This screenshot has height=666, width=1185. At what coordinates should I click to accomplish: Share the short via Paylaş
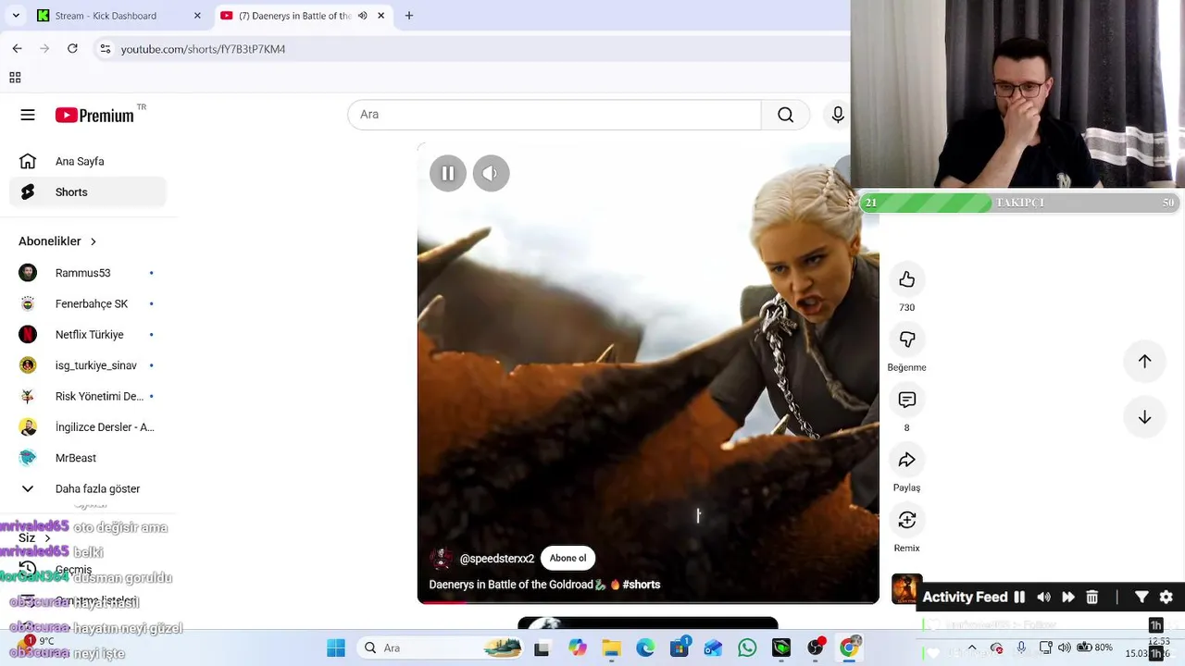click(906, 460)
